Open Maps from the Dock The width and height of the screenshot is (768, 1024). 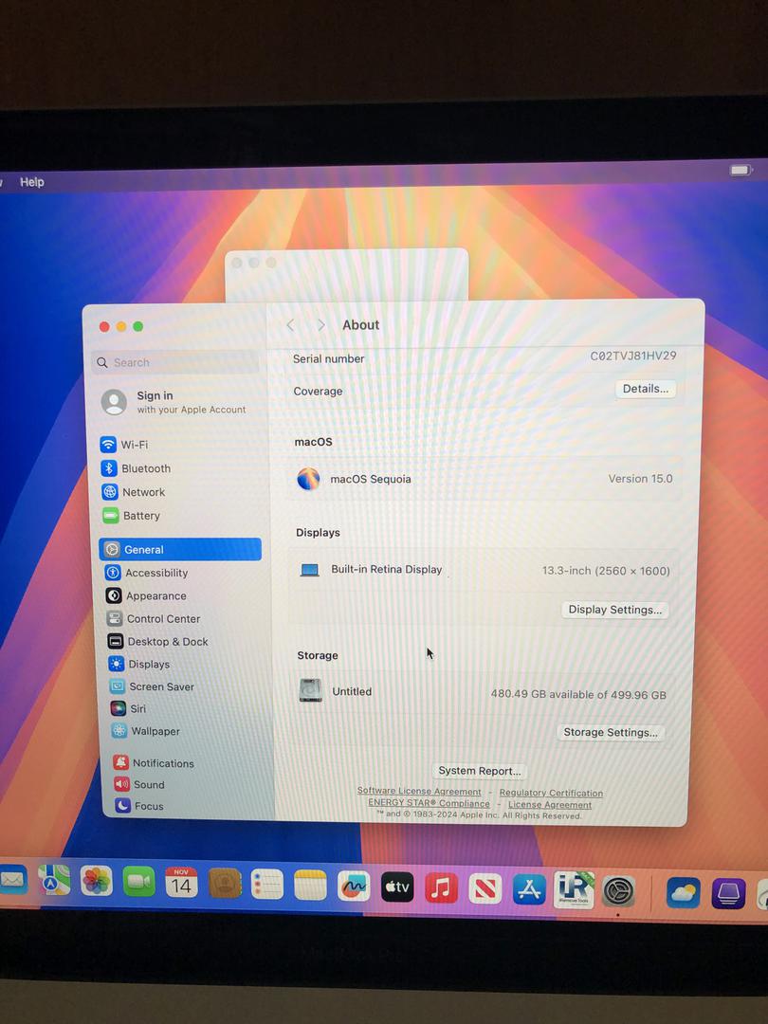54,881
